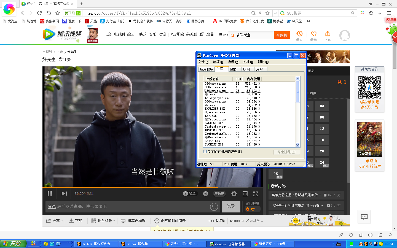397x248 pixels.
Task: Enable 显示所有用户的进程 checkbox
Action: (205, 152)
